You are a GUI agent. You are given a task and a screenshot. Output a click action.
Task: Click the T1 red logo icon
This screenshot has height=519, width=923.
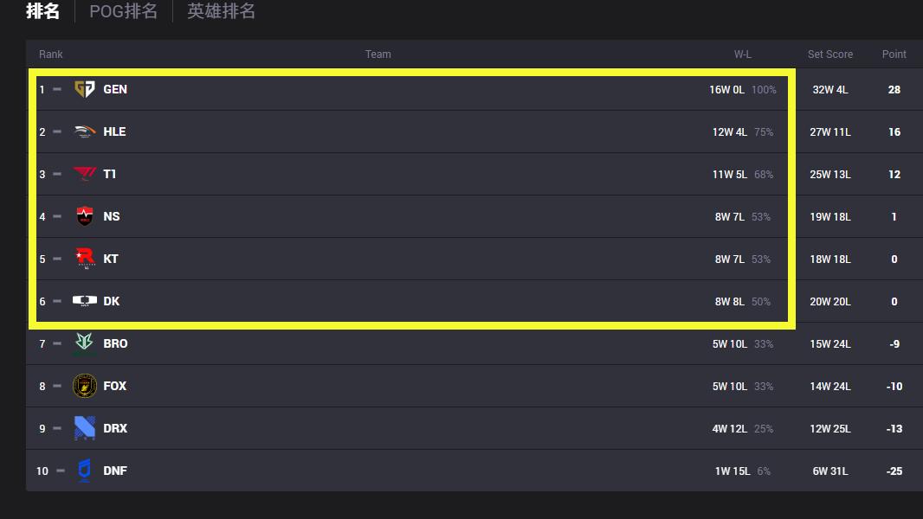(85, 174)
